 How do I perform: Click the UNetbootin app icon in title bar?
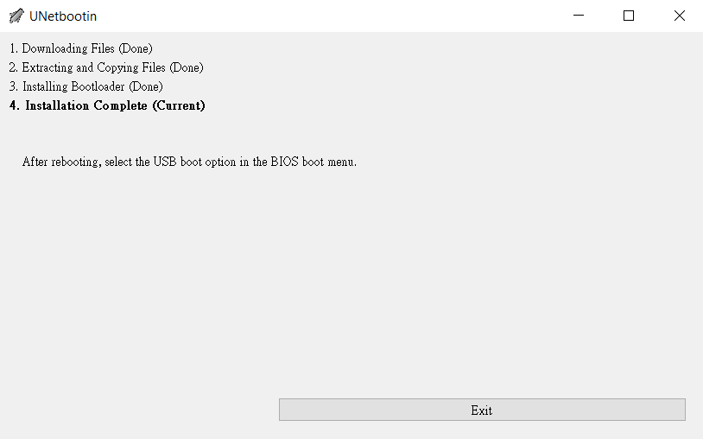[x=16, y=16]
